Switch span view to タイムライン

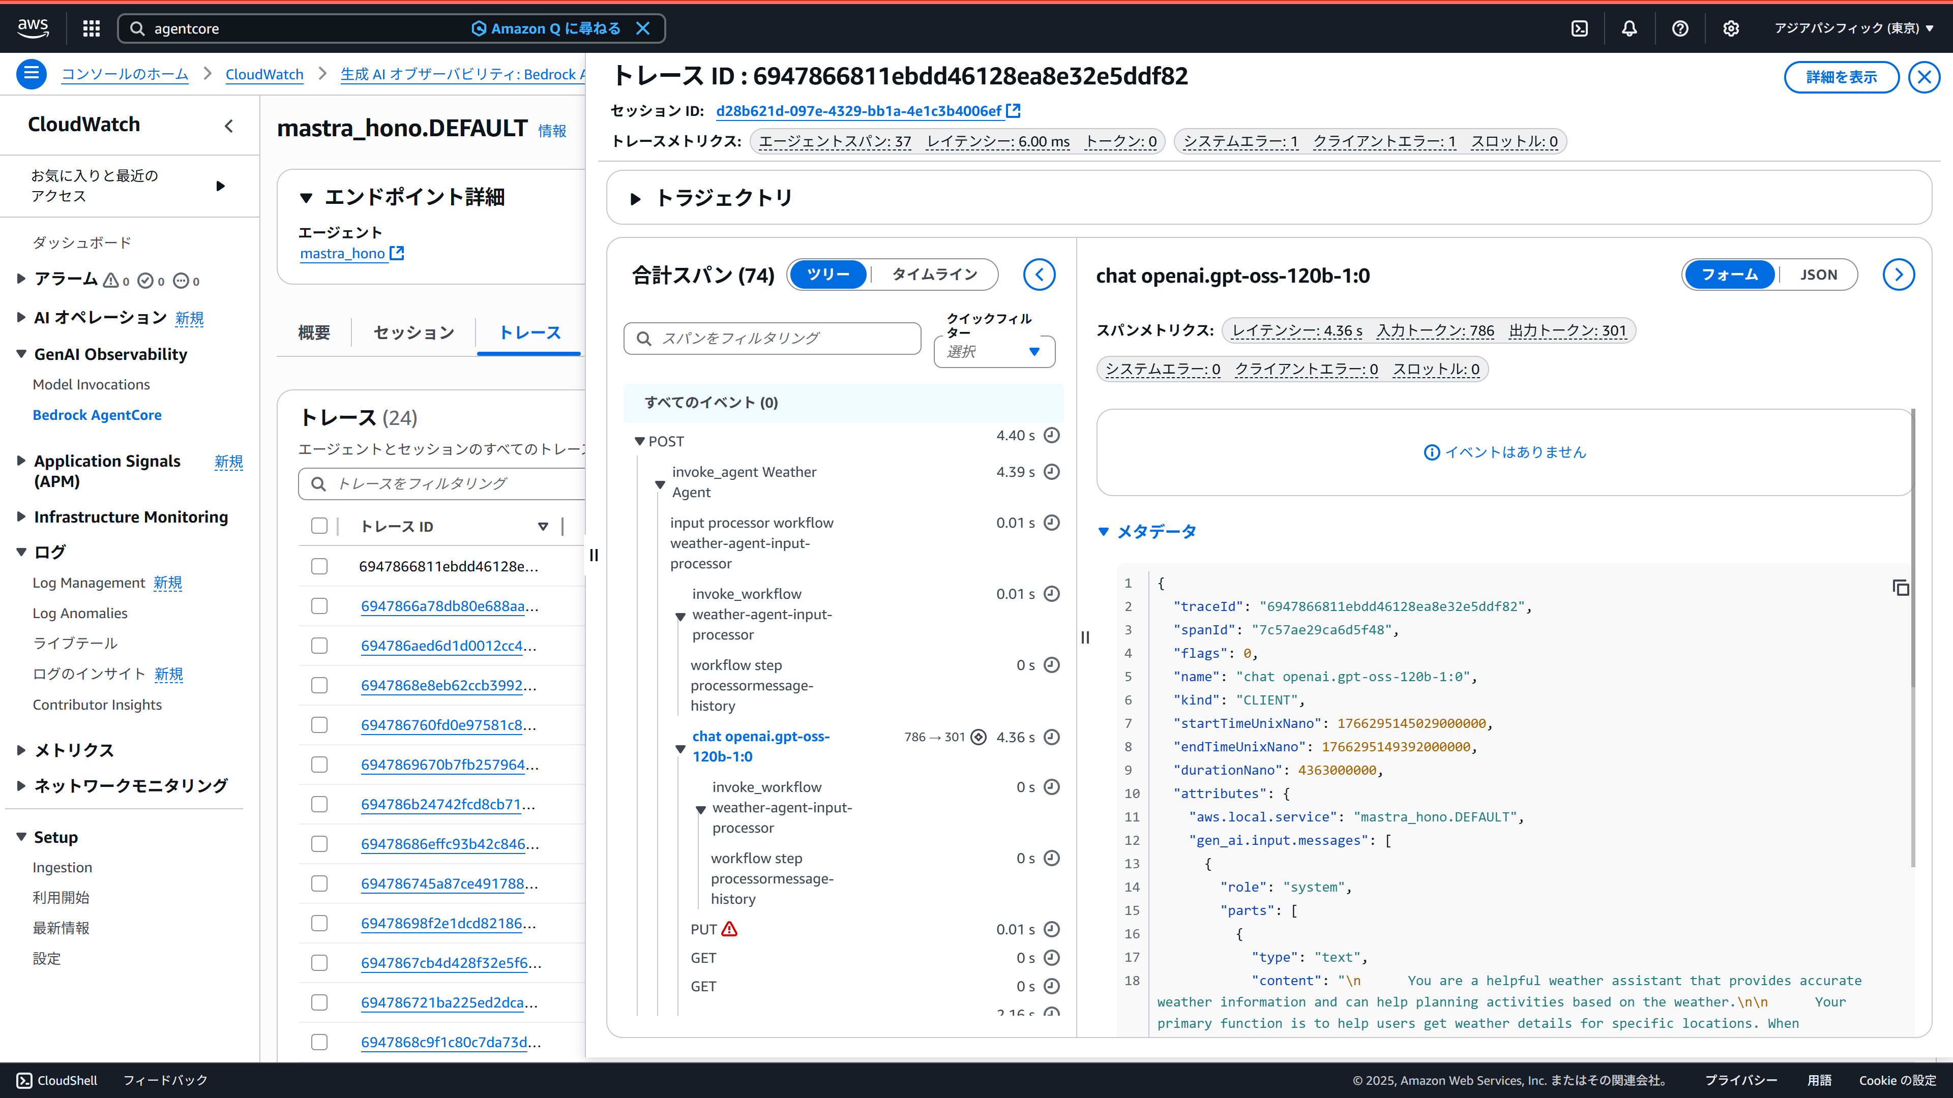point(934,274)
